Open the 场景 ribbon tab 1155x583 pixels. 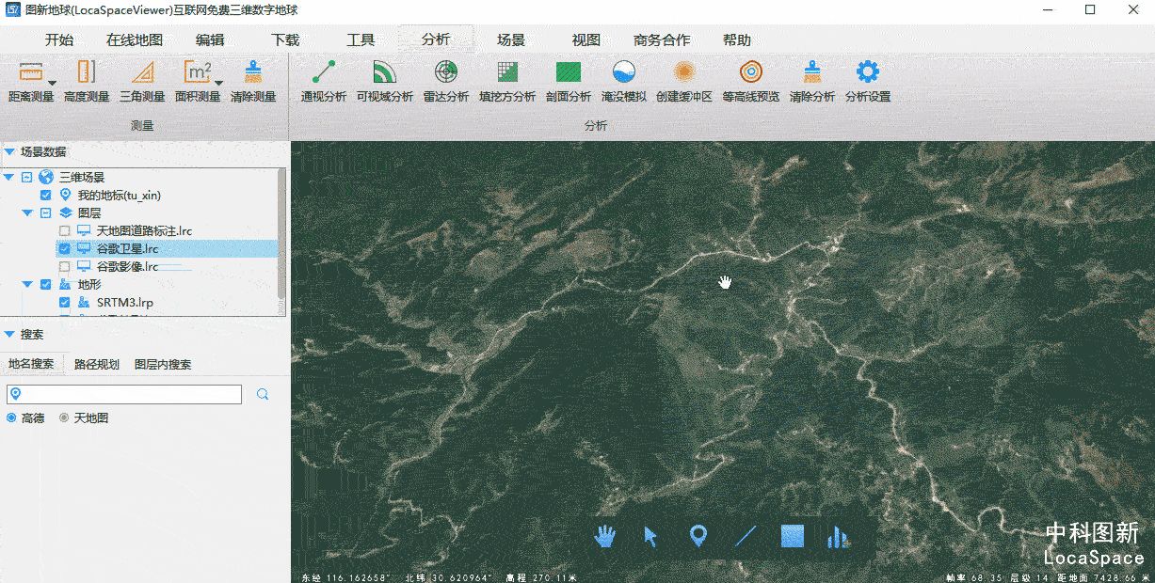click(511, 40)
